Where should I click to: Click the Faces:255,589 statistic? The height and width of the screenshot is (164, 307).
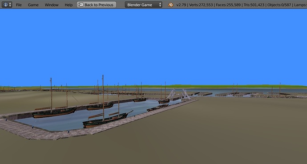point(228,5)
